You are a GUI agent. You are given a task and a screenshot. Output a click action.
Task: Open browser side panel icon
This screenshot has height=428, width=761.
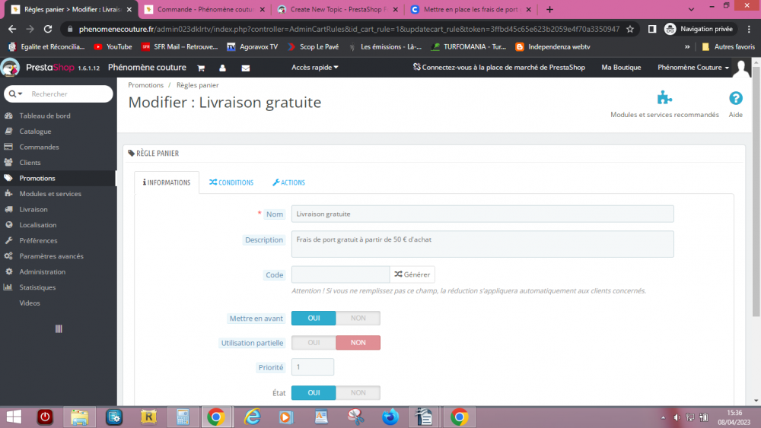[652, 29]
